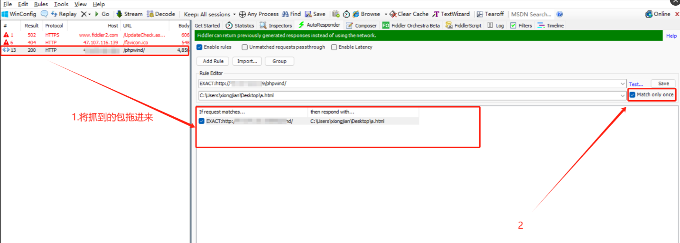Open the Help menu
The height and width of the screenshot is (243, 680).
click(x=99, y=4)
